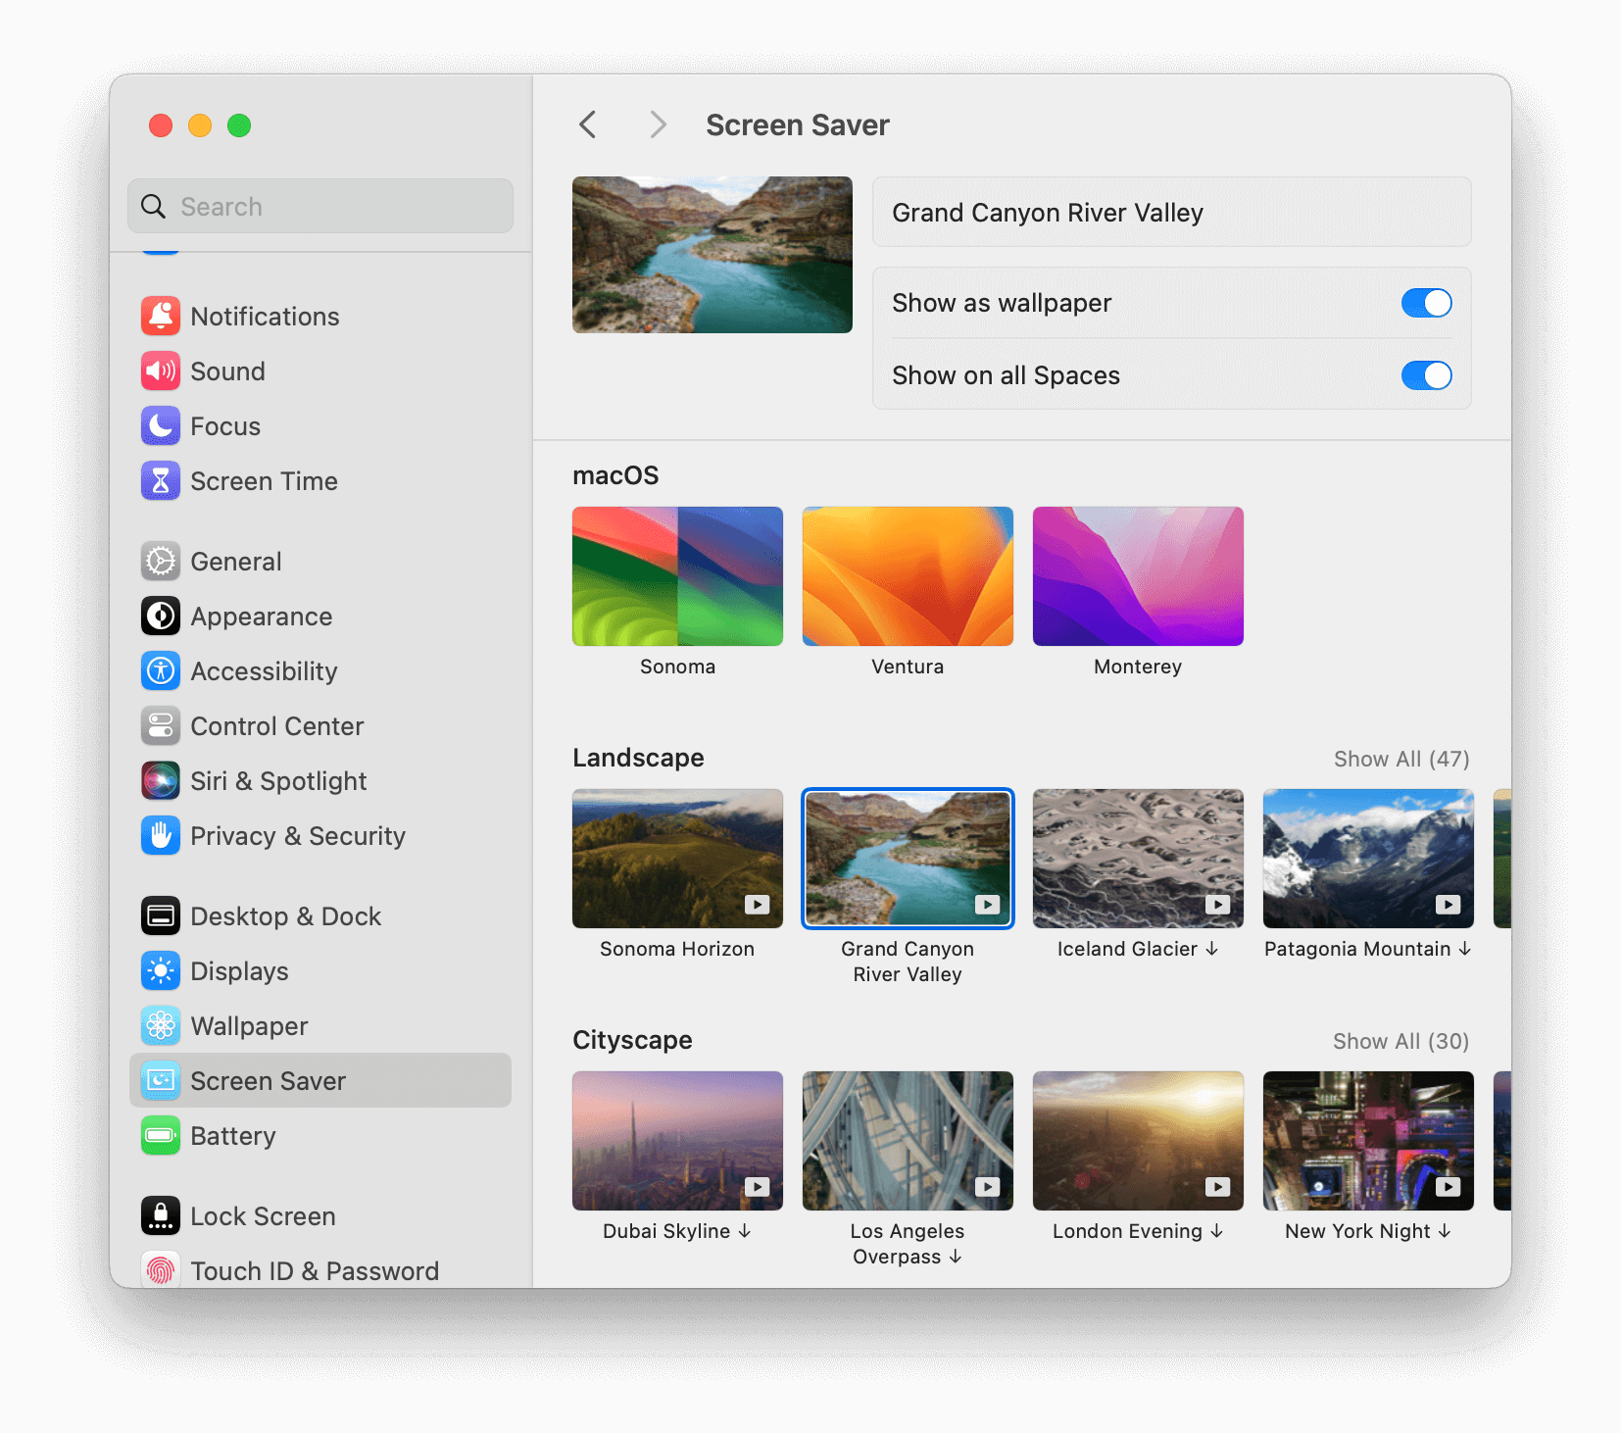Open Lock Screen settings label
Image resolution: width=1621 pixels, height=1433 pixels.
[x=263, y=1216]
